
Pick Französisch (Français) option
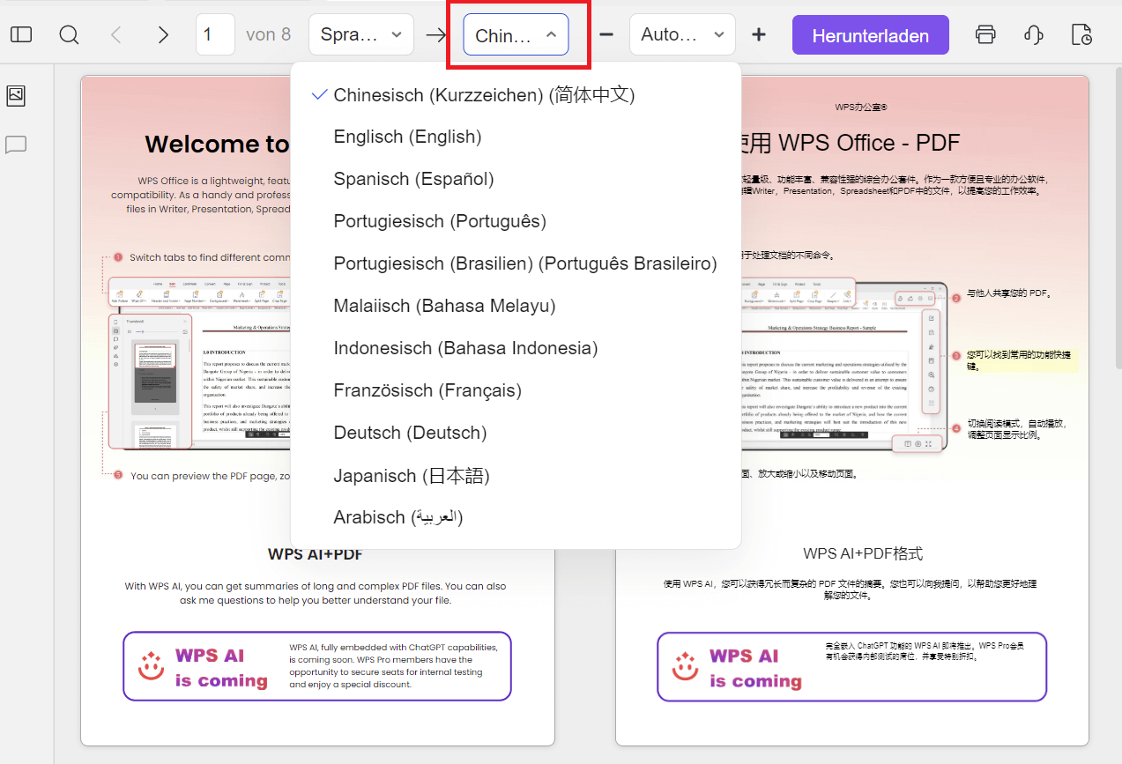pyautogui.click(x=516, y=390)
